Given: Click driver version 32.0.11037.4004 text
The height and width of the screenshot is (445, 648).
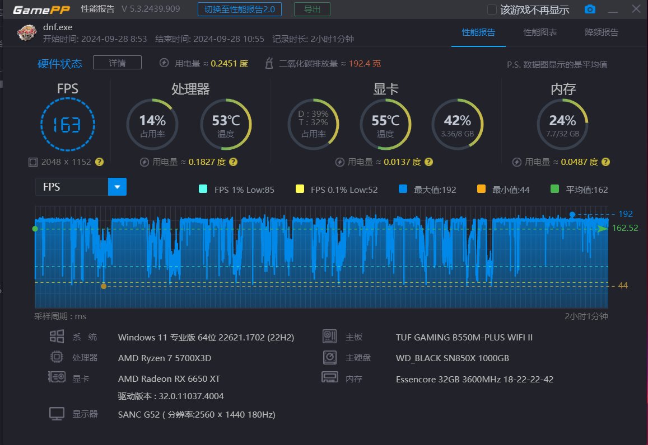Looking at the screenshot, I should (171, 396).
